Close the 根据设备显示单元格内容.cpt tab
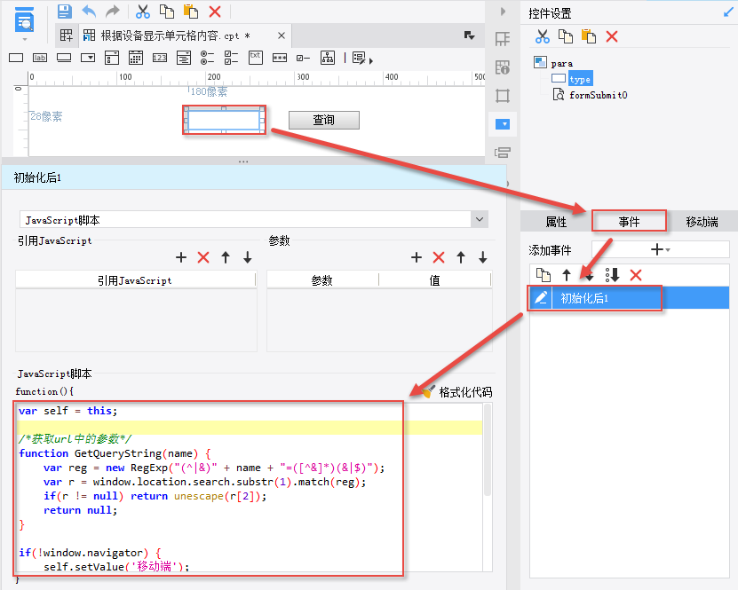738x590 pixels. (282, 35)
